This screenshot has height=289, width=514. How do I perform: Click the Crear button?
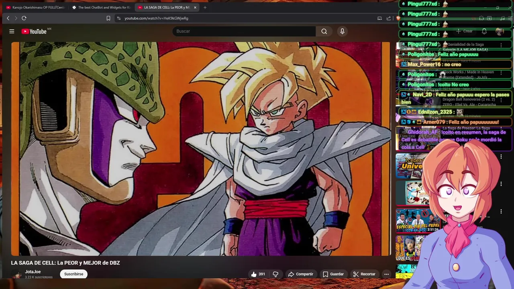click(464, 31)
